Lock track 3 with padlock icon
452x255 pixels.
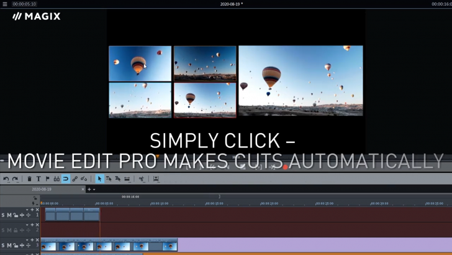pyautogui.click(x=16, y=246)
